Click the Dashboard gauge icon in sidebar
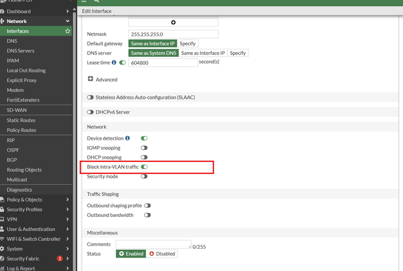 [x=2, y=11]
